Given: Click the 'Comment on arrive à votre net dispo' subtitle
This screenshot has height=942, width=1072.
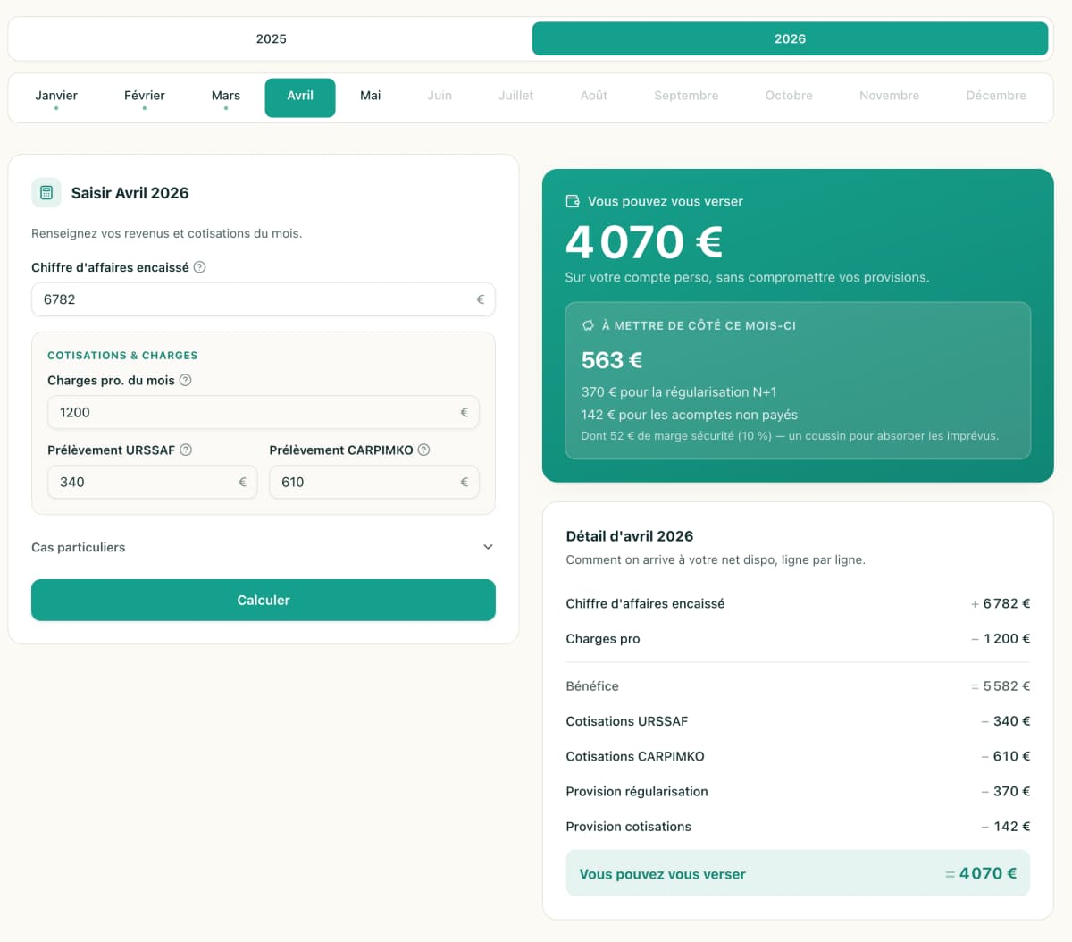Looking at the screenshot, I should [716, 559].
